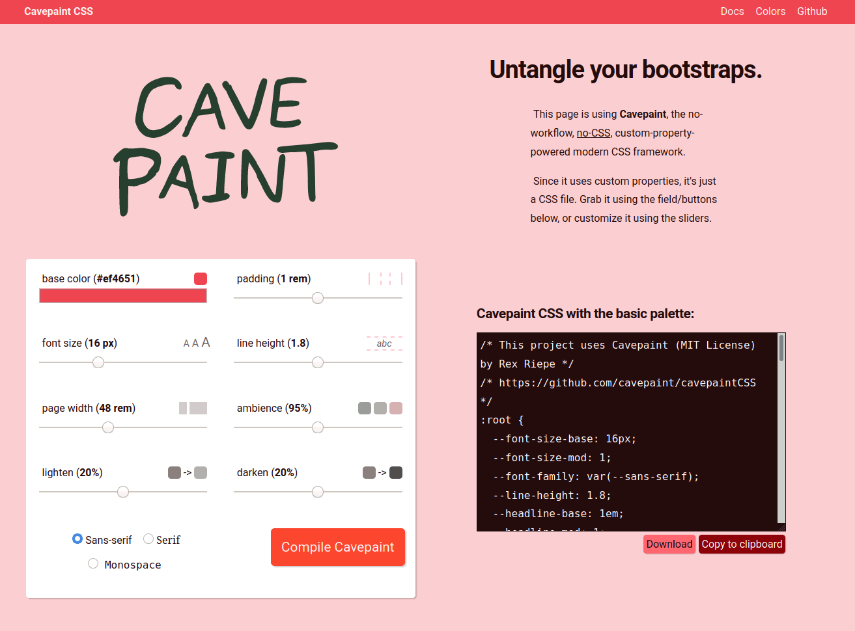855x631 pixels.
Task: Click the 'Untangle your bootstraps.' heading
Action: (x=626, y=70)
